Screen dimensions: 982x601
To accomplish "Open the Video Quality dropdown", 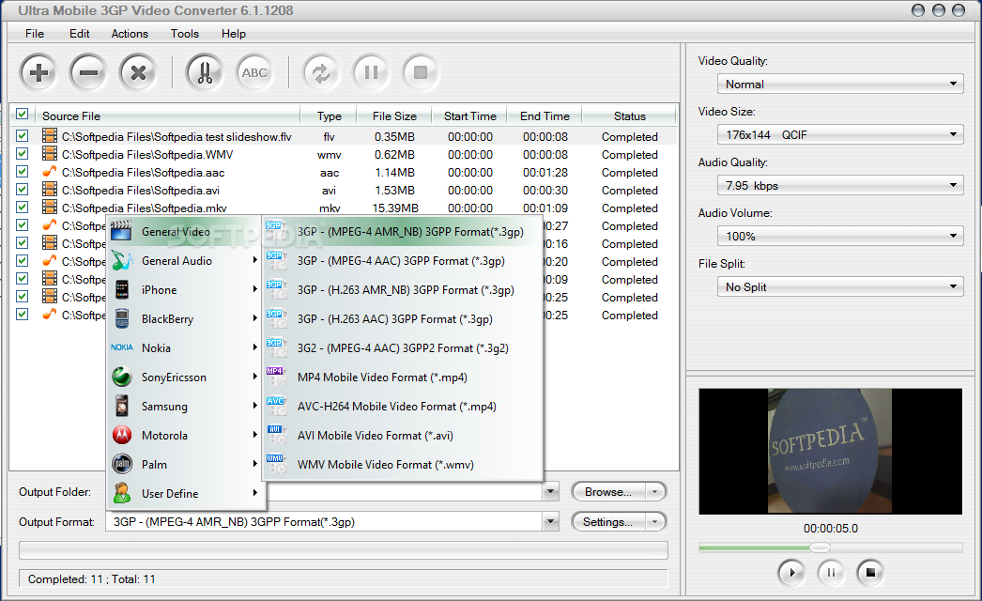I will point(840,84).
